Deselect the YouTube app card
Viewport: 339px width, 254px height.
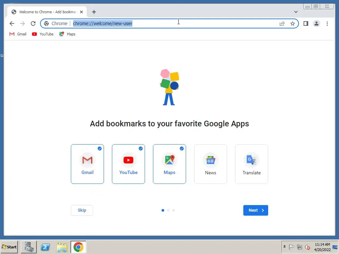coord(128,164)
